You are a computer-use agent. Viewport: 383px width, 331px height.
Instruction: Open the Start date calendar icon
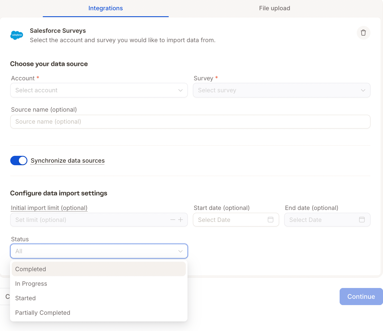coord(271,220)
